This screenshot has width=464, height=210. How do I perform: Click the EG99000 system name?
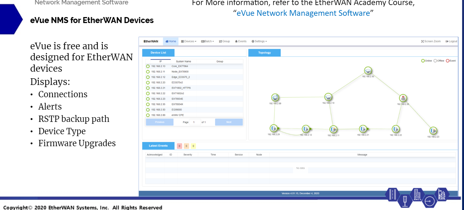176,110
